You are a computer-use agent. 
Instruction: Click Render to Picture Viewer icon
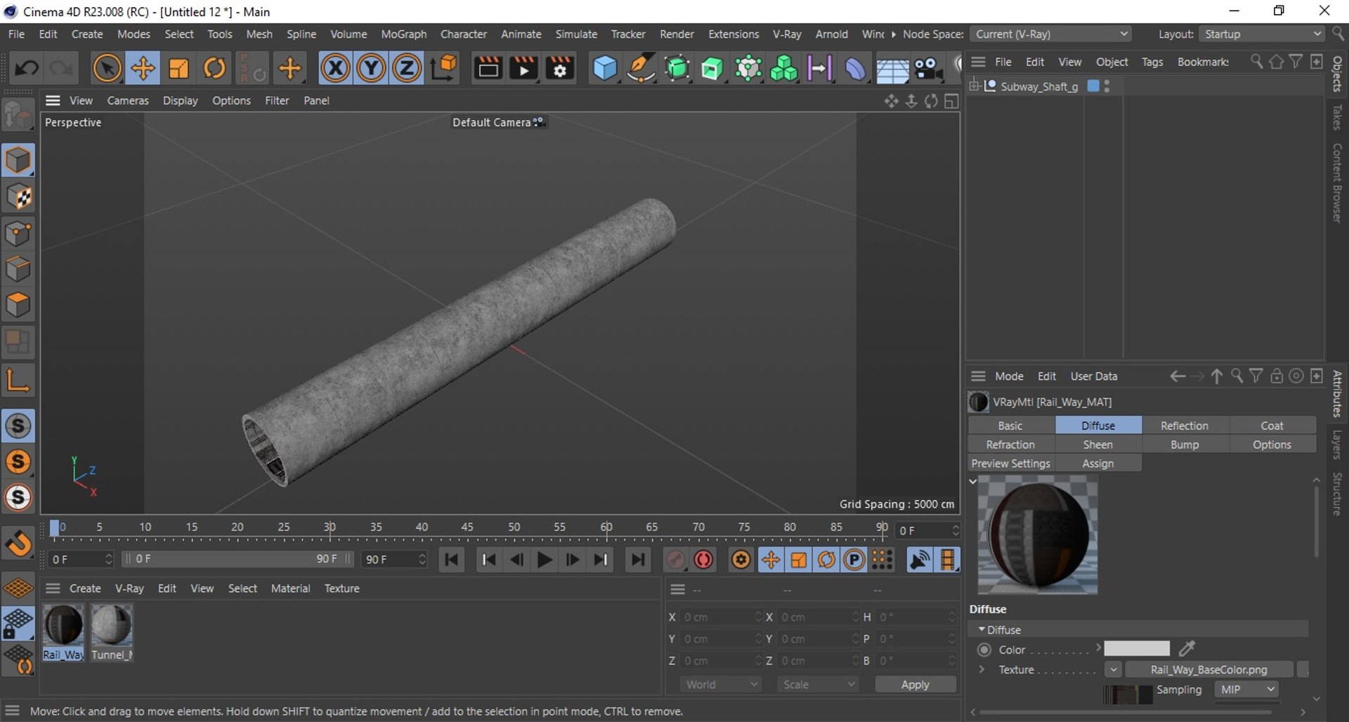[x=523, y=68]
